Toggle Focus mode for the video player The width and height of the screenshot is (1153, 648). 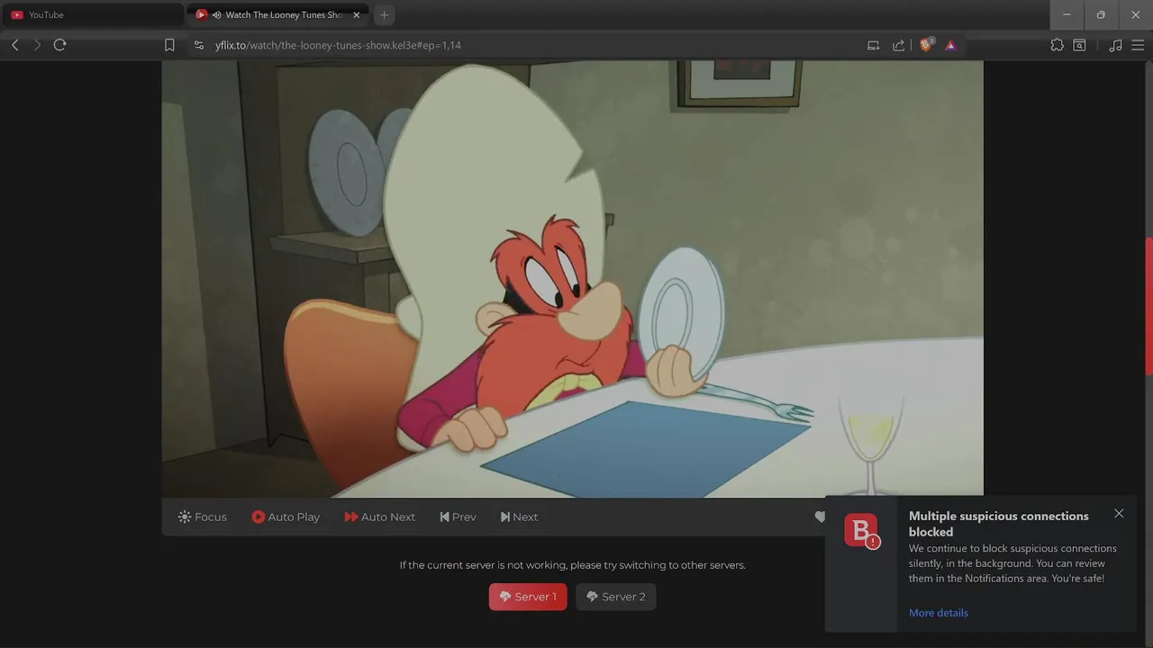click(x=203, y=517)
